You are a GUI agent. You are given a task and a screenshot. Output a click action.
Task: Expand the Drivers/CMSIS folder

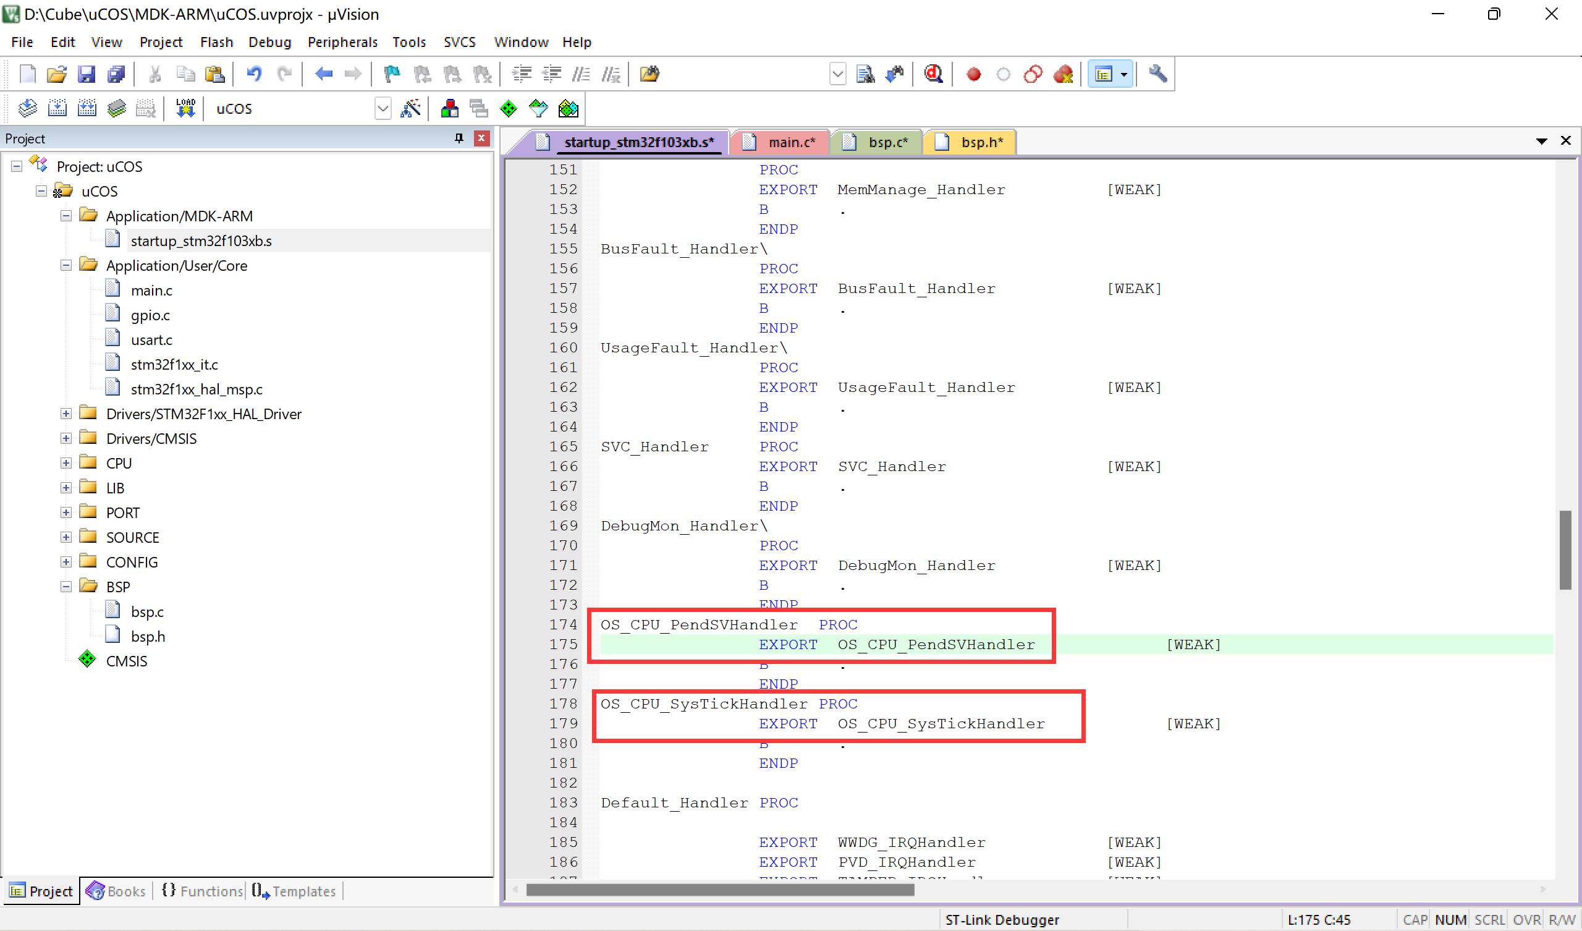click(66, 438)
